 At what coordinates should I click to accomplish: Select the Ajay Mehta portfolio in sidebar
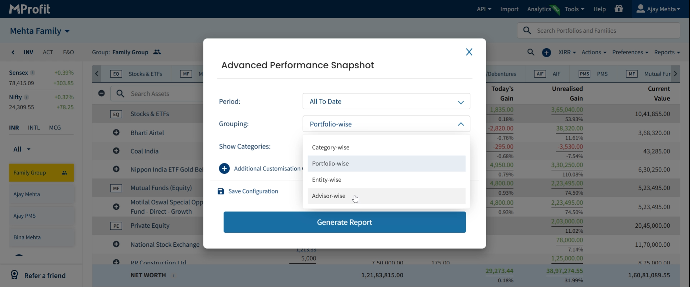click(41, 194)
